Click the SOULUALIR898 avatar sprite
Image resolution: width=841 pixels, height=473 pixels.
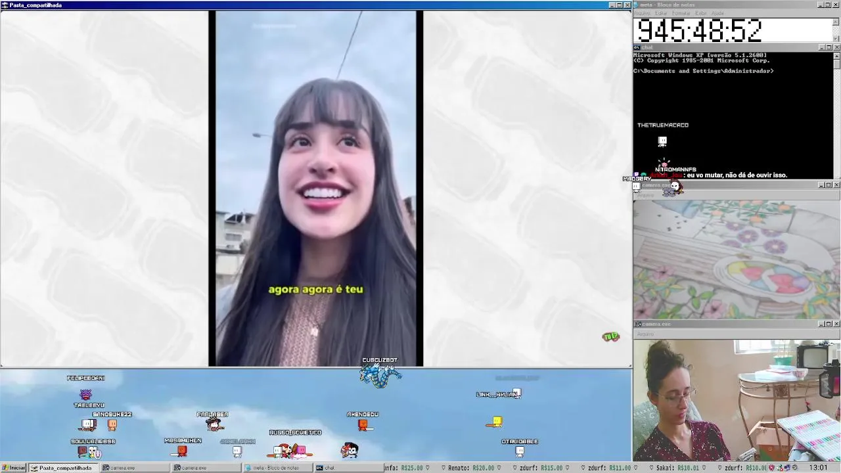(89, 452)
